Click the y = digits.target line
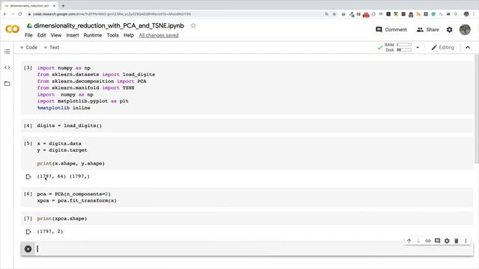 pos(62,150)
